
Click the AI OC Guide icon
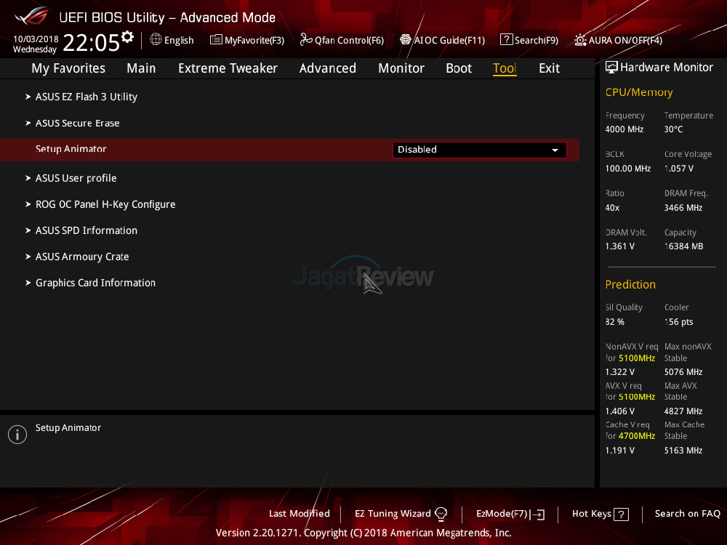406,39
